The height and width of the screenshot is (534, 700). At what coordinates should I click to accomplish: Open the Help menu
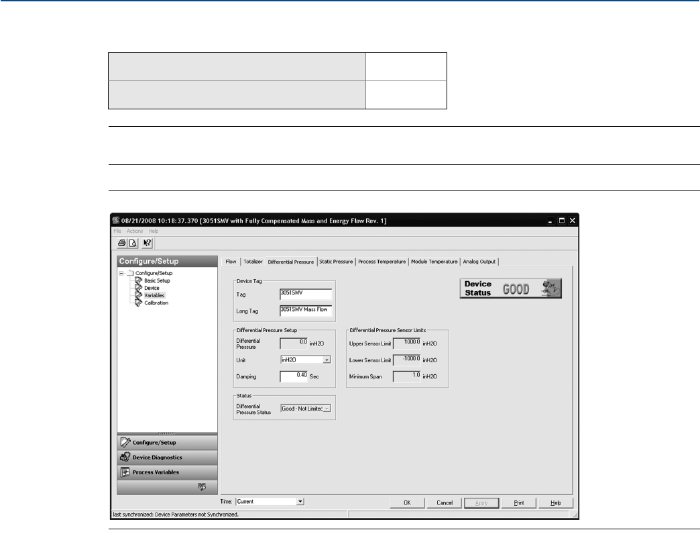(x=154, y=231)
